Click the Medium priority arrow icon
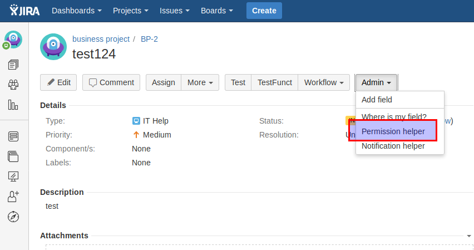 [136, 135]
